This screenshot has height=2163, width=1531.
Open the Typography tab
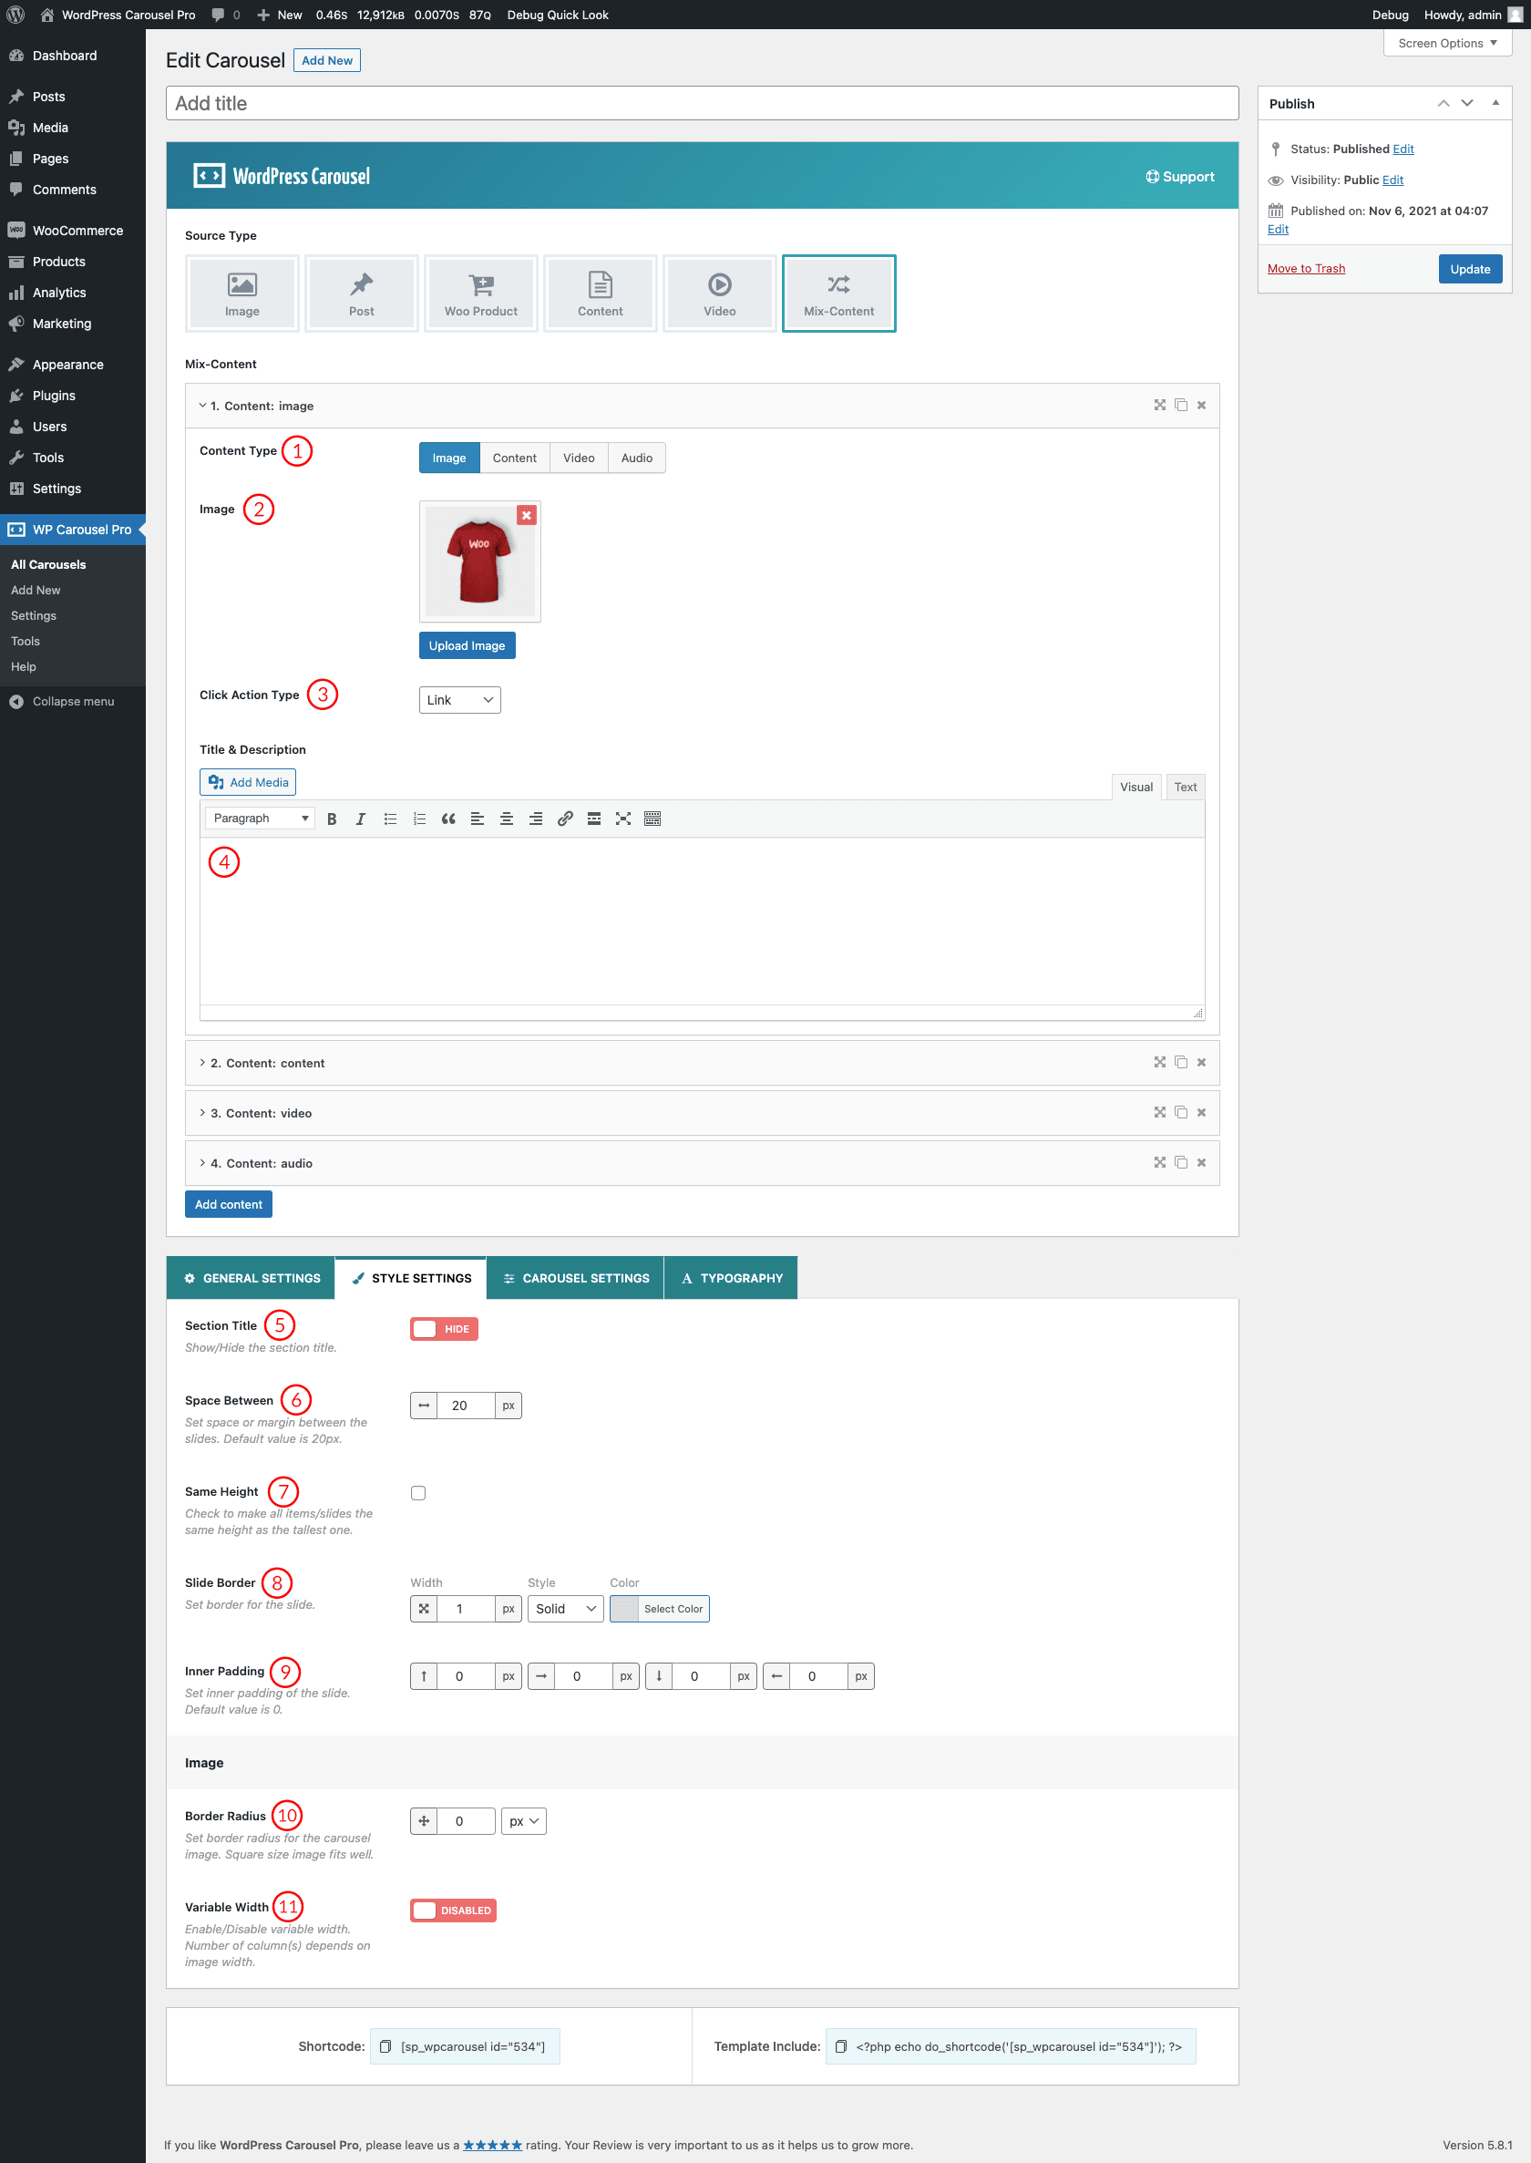click(x=731, y=1278)
